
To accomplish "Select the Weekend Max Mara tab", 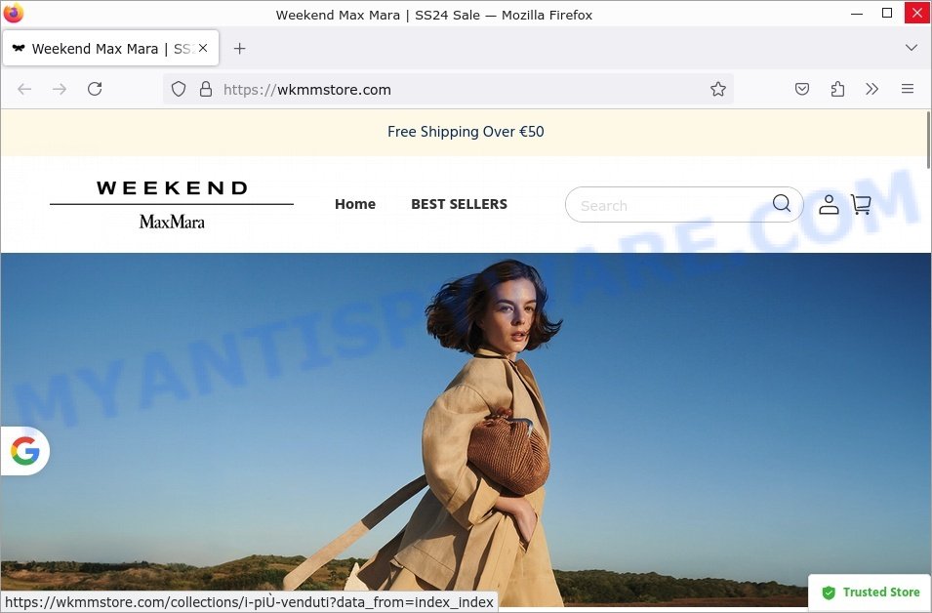I will (x=111, y=48).
